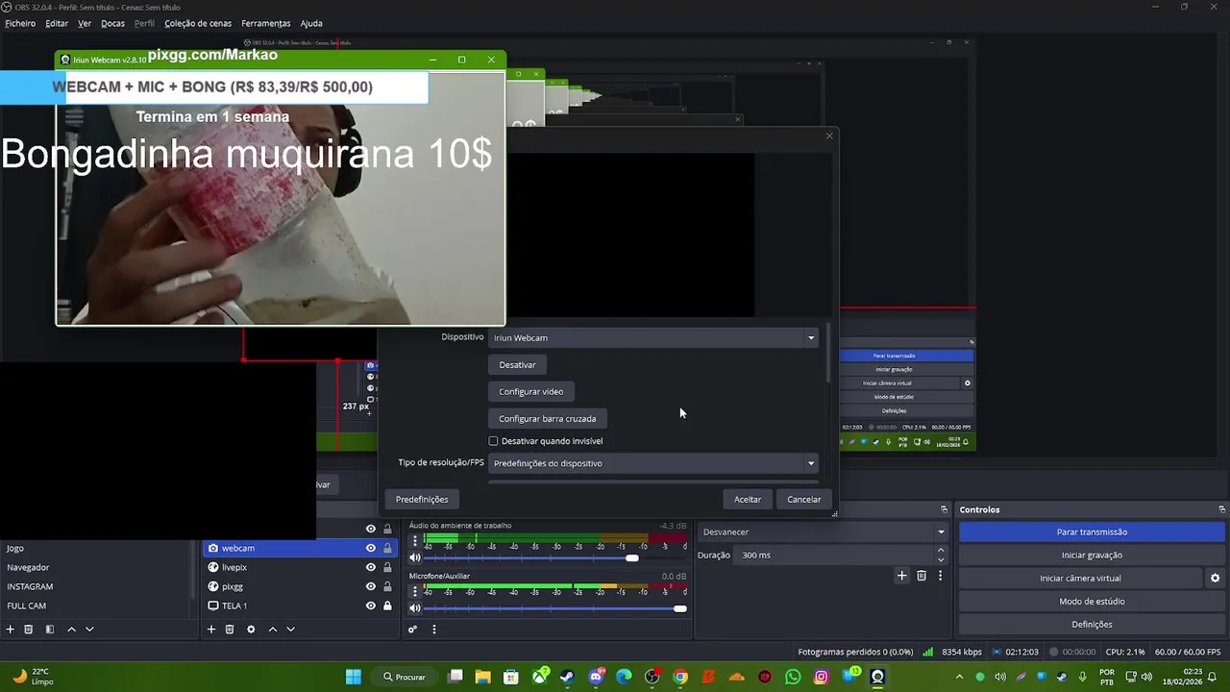The image size is (1230, 692).
Task: Open Instagram from the taskbar
Action: coord(822,677)
